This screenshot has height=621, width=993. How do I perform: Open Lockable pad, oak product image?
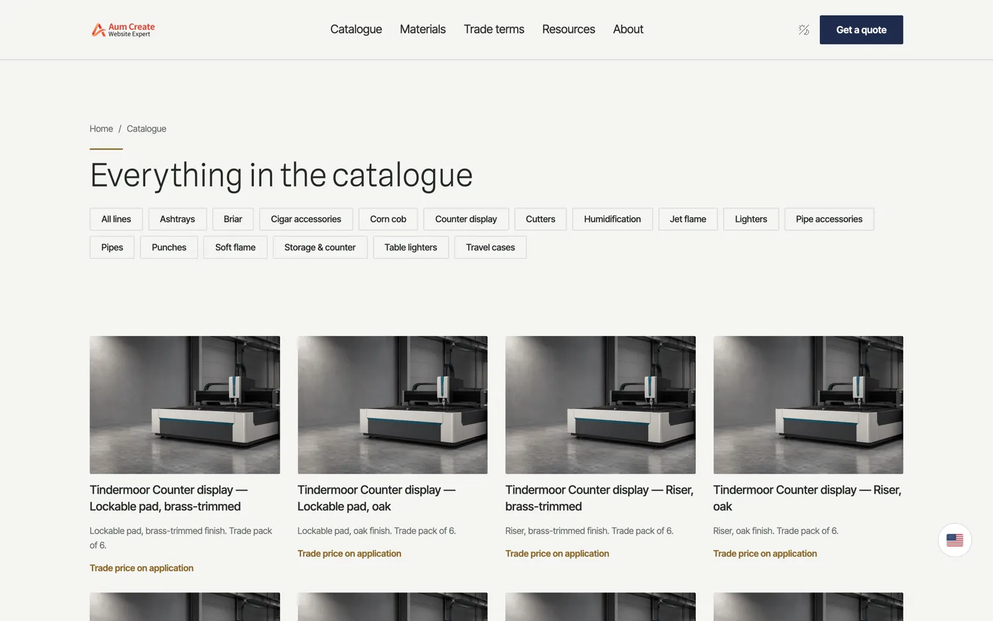(393, 405)
